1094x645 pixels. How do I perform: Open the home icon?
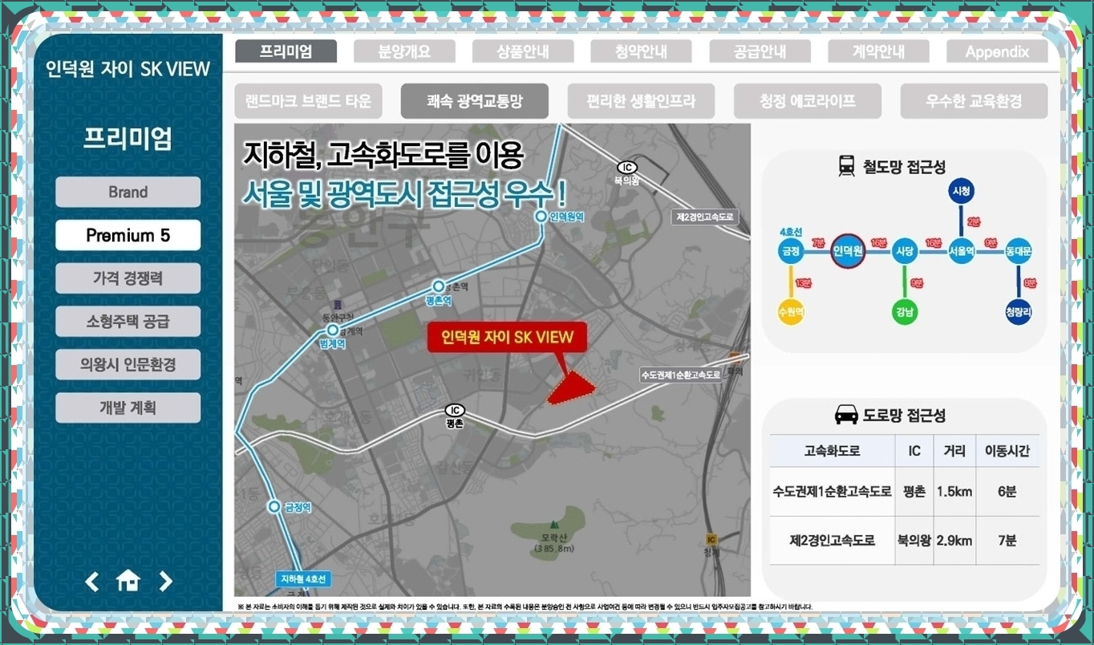click(x=128, y=581)
